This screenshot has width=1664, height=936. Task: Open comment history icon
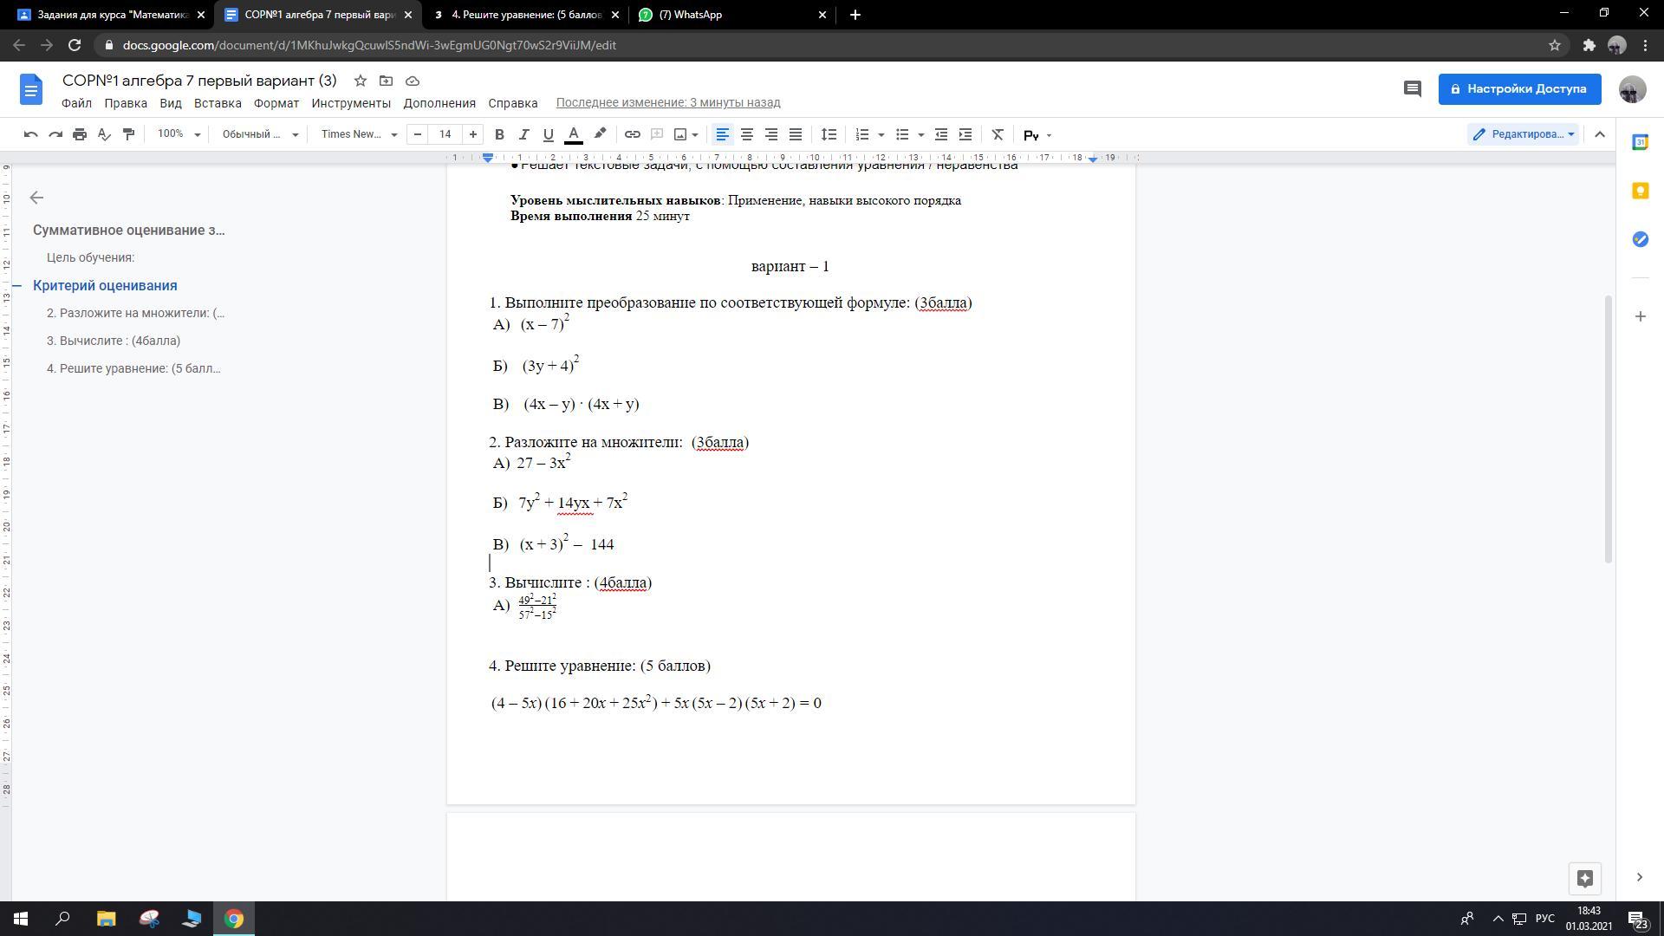point(1412,88)
